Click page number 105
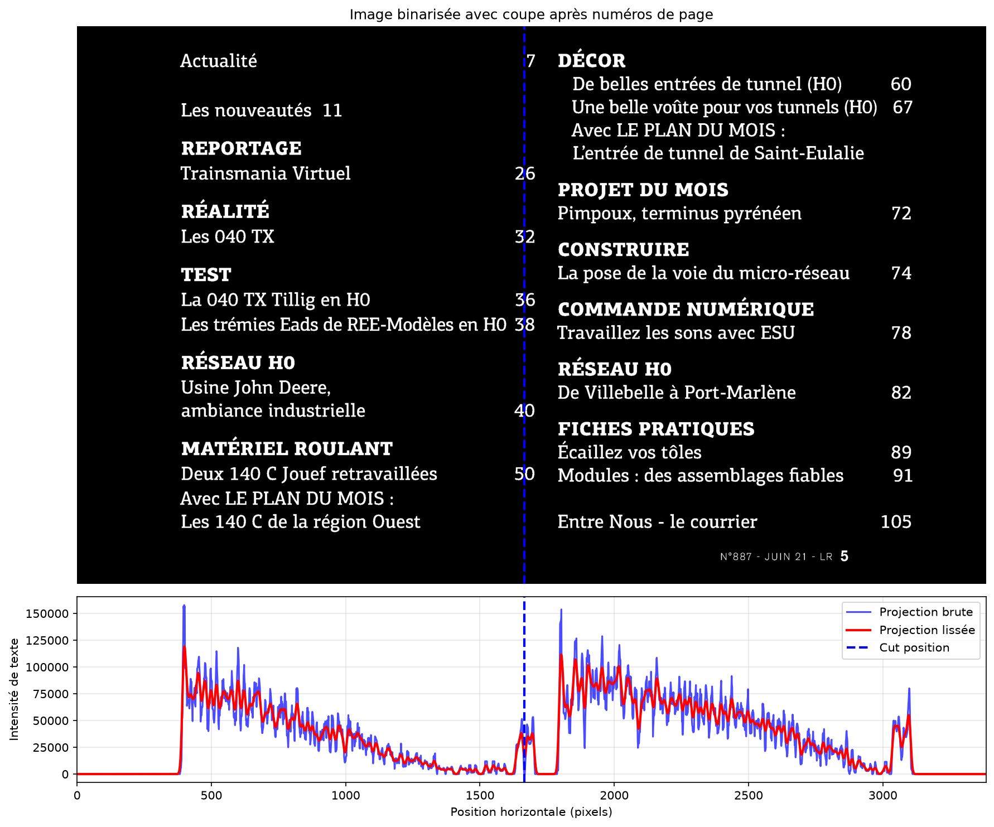This screenshot has width=994, height=827. click(x=896, y=522)
